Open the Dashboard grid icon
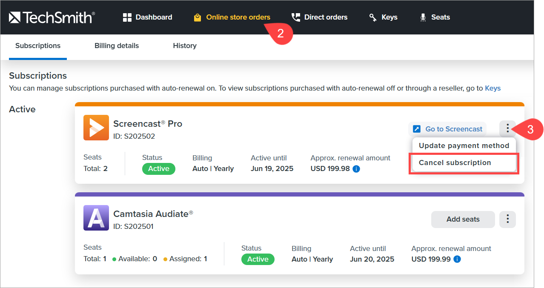 127,17
